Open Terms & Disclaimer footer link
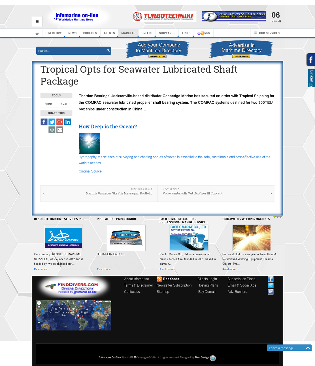Image resolution: width=315 pixels, height=366 pixels. pos(138,285)
